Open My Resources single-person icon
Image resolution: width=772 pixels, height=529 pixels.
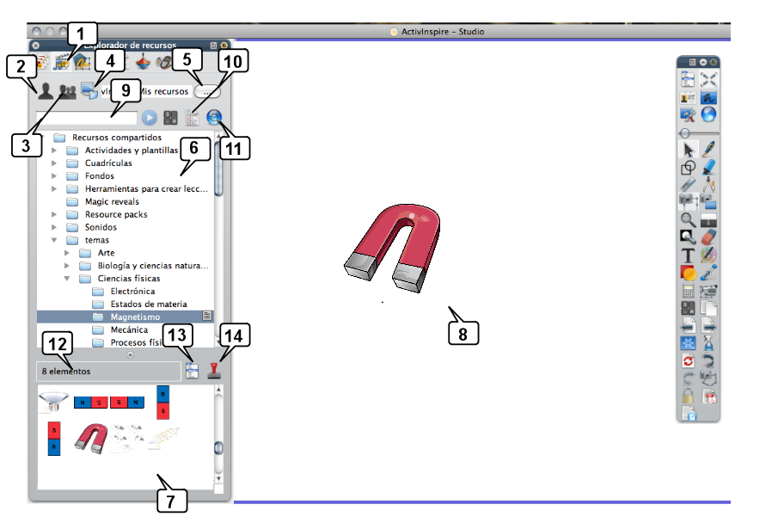tap(44, 89)
